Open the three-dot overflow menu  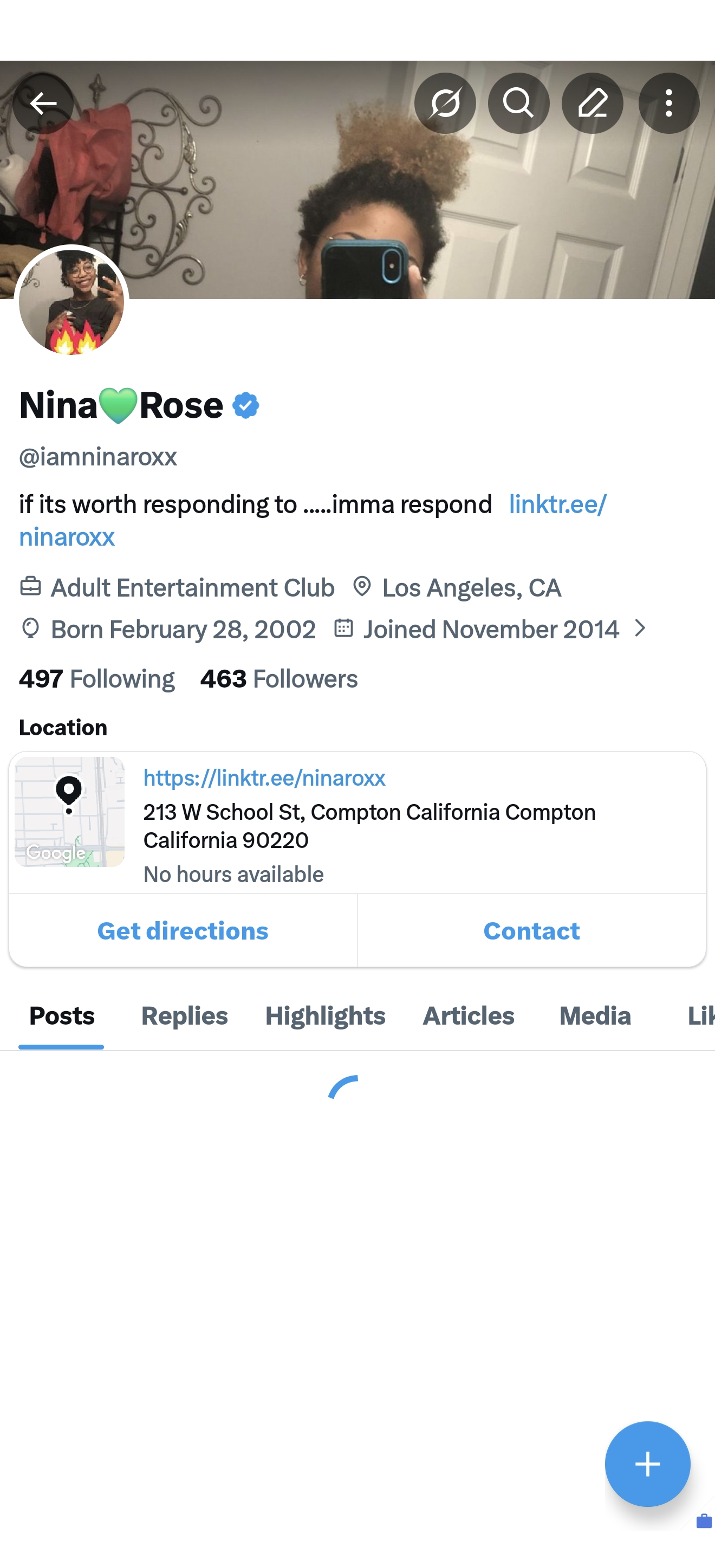pos(668,103)
